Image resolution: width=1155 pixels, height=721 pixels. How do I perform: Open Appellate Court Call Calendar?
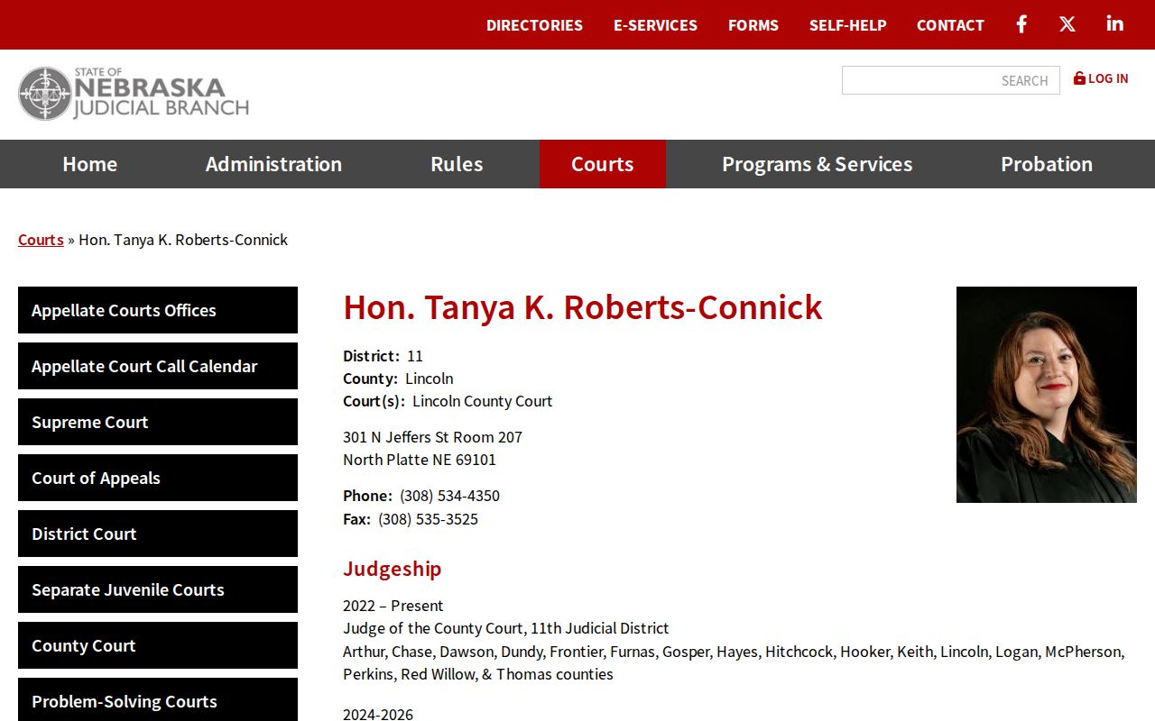pyautogui.click(x=158, y=366)
